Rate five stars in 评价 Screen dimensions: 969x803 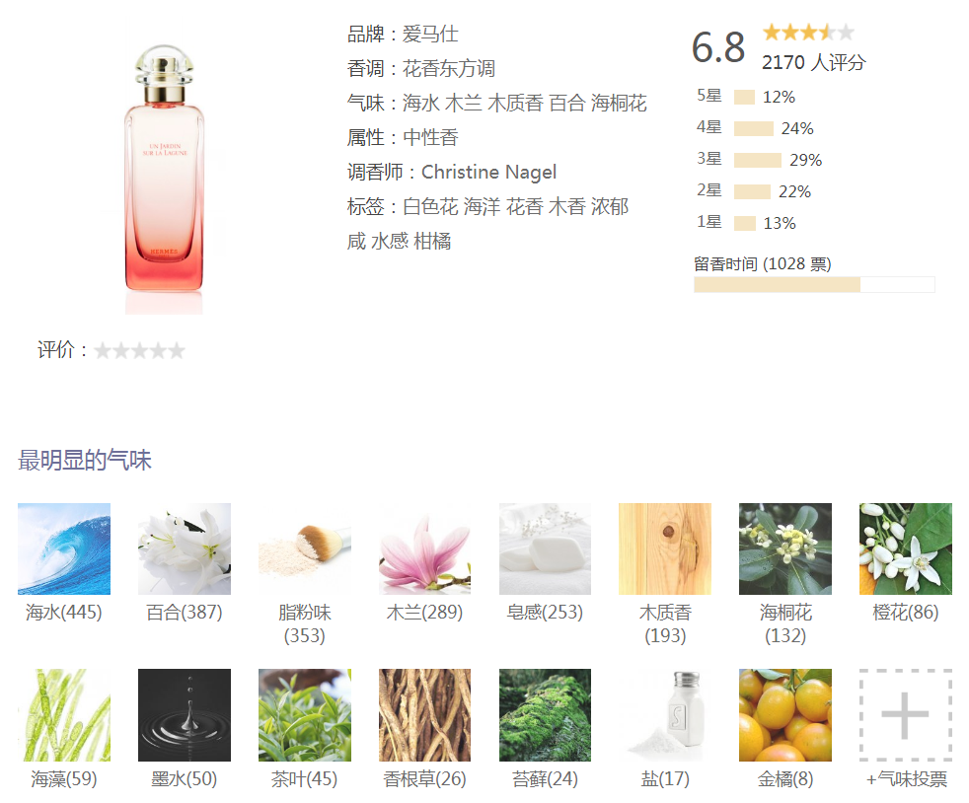177,351
